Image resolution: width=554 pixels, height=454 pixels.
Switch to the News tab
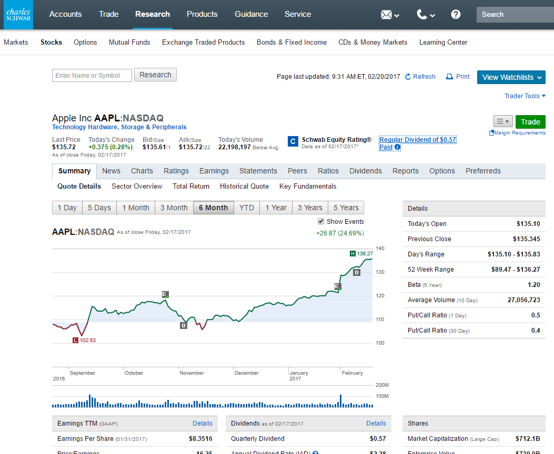click(111, 171)
